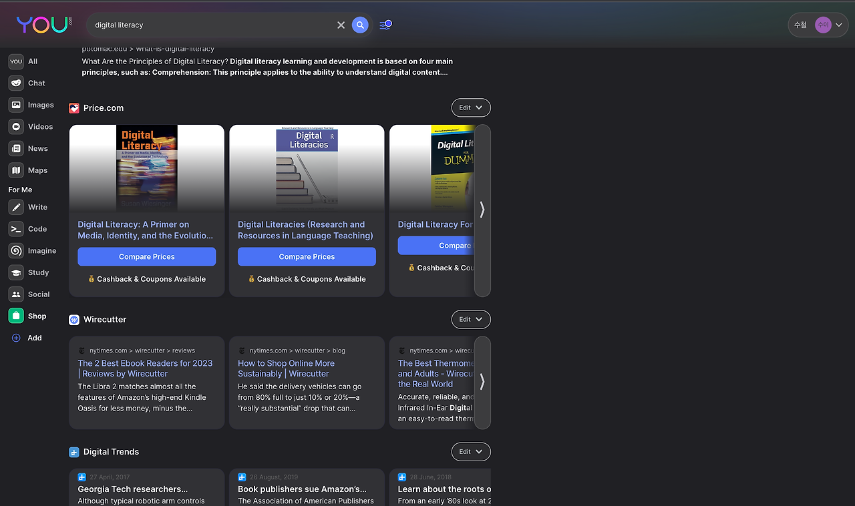This screenshot has height=506, width=855.
Task: Open 'Digital Literacy: A Primer on Media' link
Action: pos(146,230)
